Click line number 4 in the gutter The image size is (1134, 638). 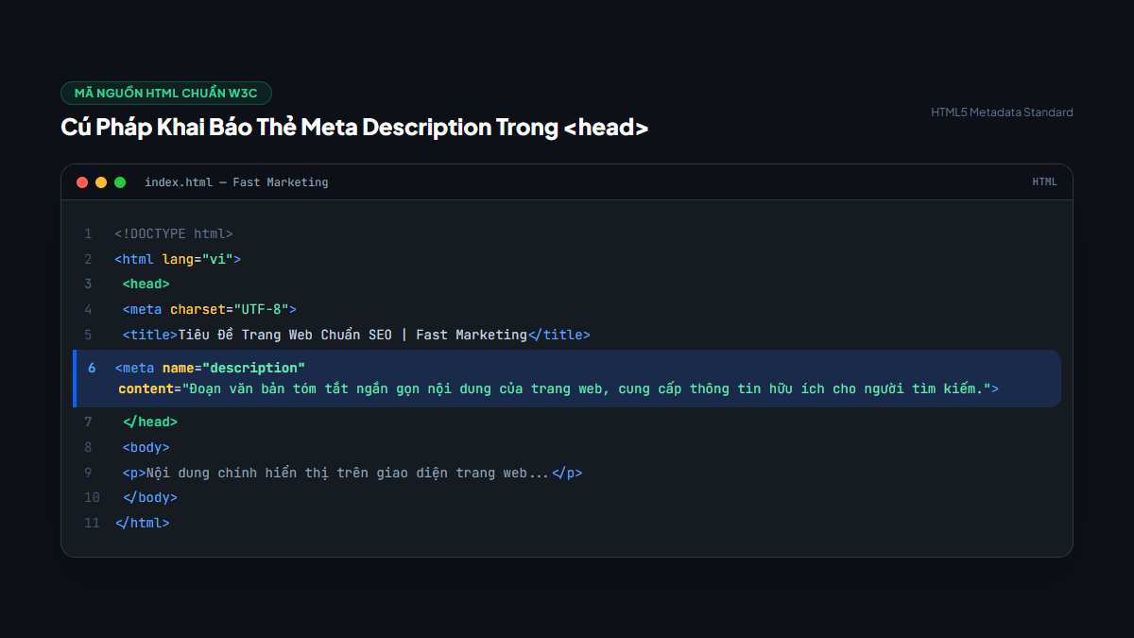tap(88, 309)
